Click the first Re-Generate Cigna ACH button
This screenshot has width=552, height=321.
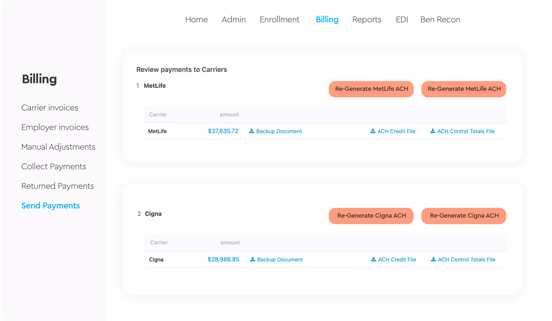[371, 216]
